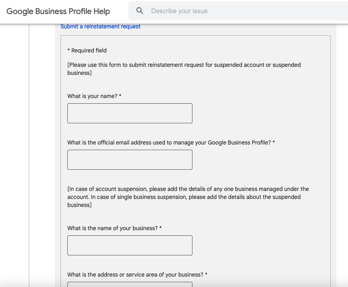Click the address or service area field
348x287 pixels.
click(x=129, y=284)
